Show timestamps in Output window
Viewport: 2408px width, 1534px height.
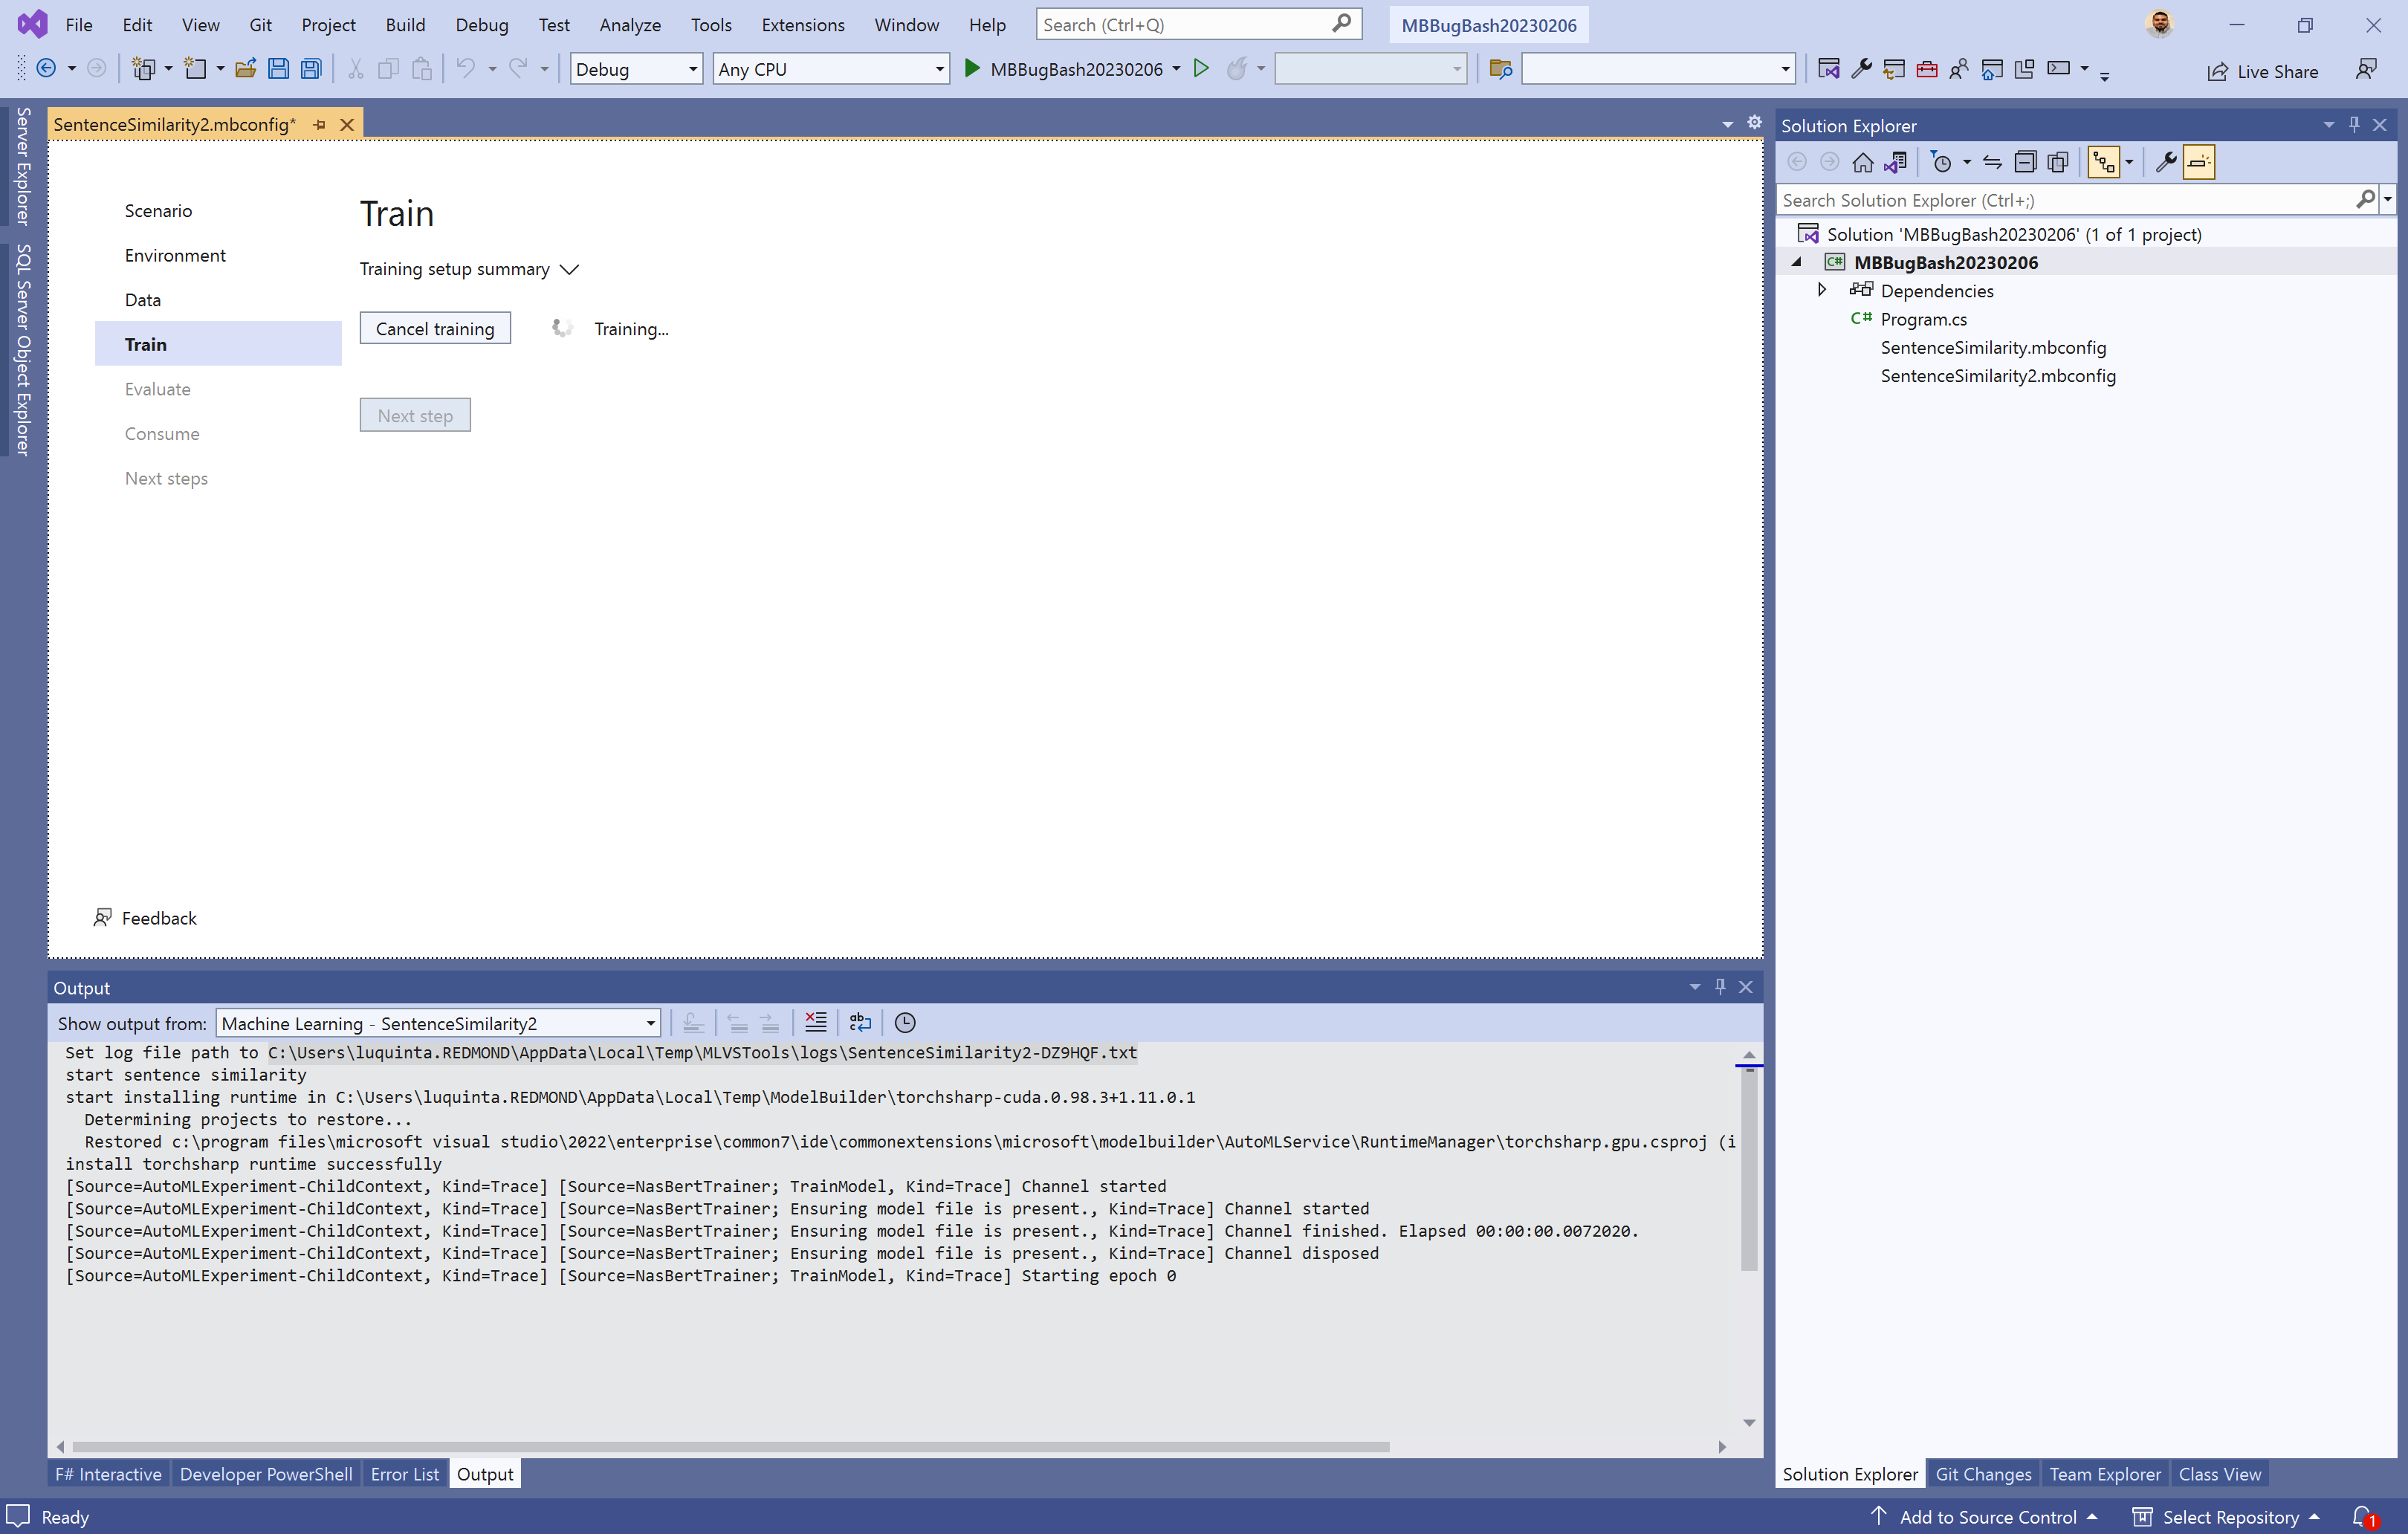[x=905, y=1022]
